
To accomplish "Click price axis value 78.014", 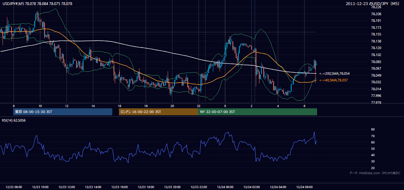I will (x=376, y=89).
